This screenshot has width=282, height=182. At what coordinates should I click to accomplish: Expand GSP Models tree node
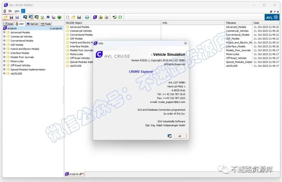click(x=4, y=45)
